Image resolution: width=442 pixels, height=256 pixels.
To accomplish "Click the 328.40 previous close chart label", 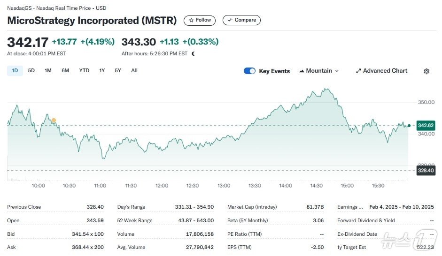I will pyautogui.click(x=425, y=170).
